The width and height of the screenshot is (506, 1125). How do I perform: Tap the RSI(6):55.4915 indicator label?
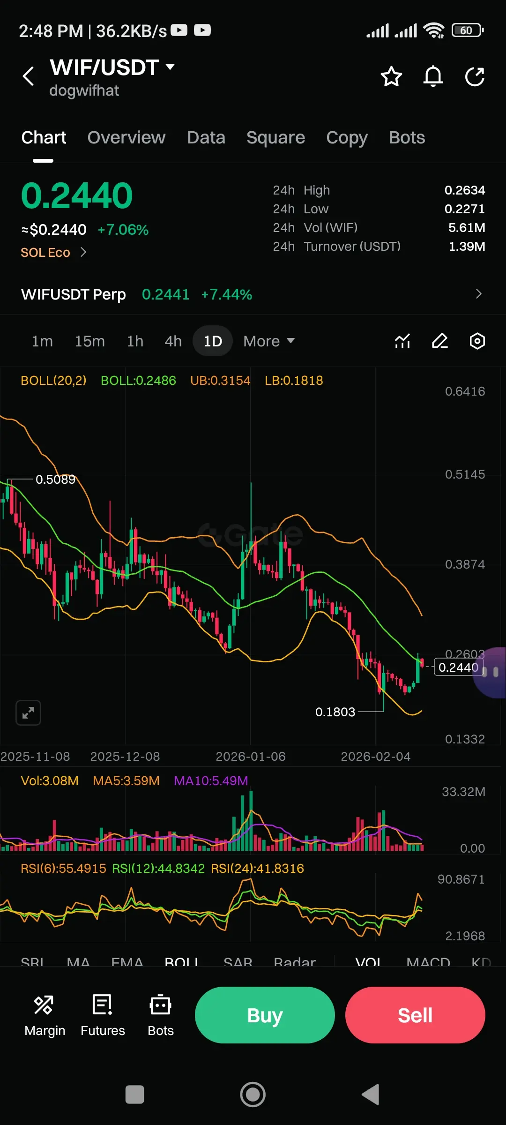pyautogui.click(x=64, y=868)
